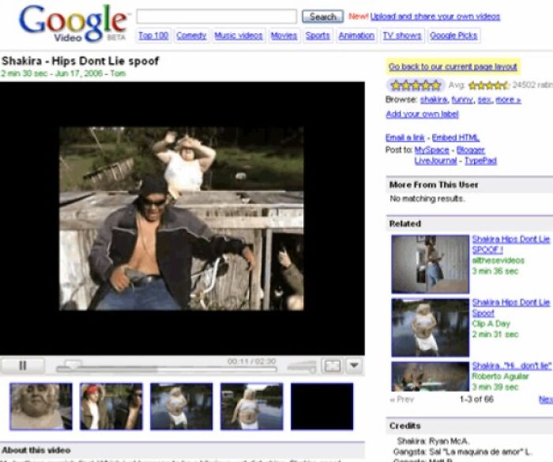The image size is (553, 462).
Task: Open the Sports category
Action: pos(318,36)
